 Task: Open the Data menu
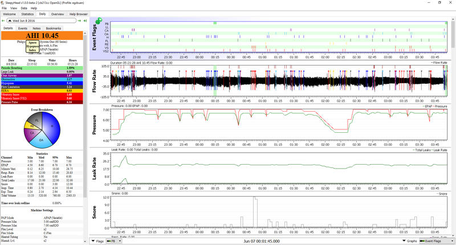pyautogui.click(x=24, y=8)
